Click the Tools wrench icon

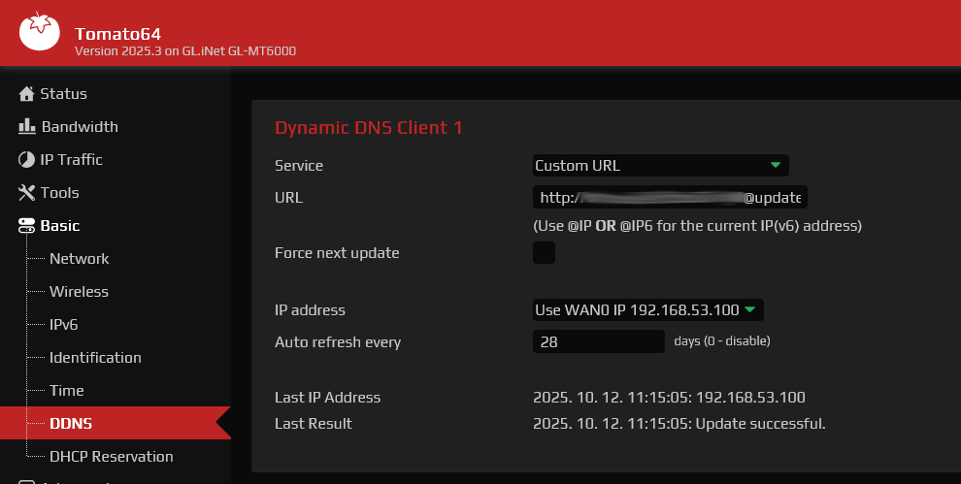(x=26, y=193)
